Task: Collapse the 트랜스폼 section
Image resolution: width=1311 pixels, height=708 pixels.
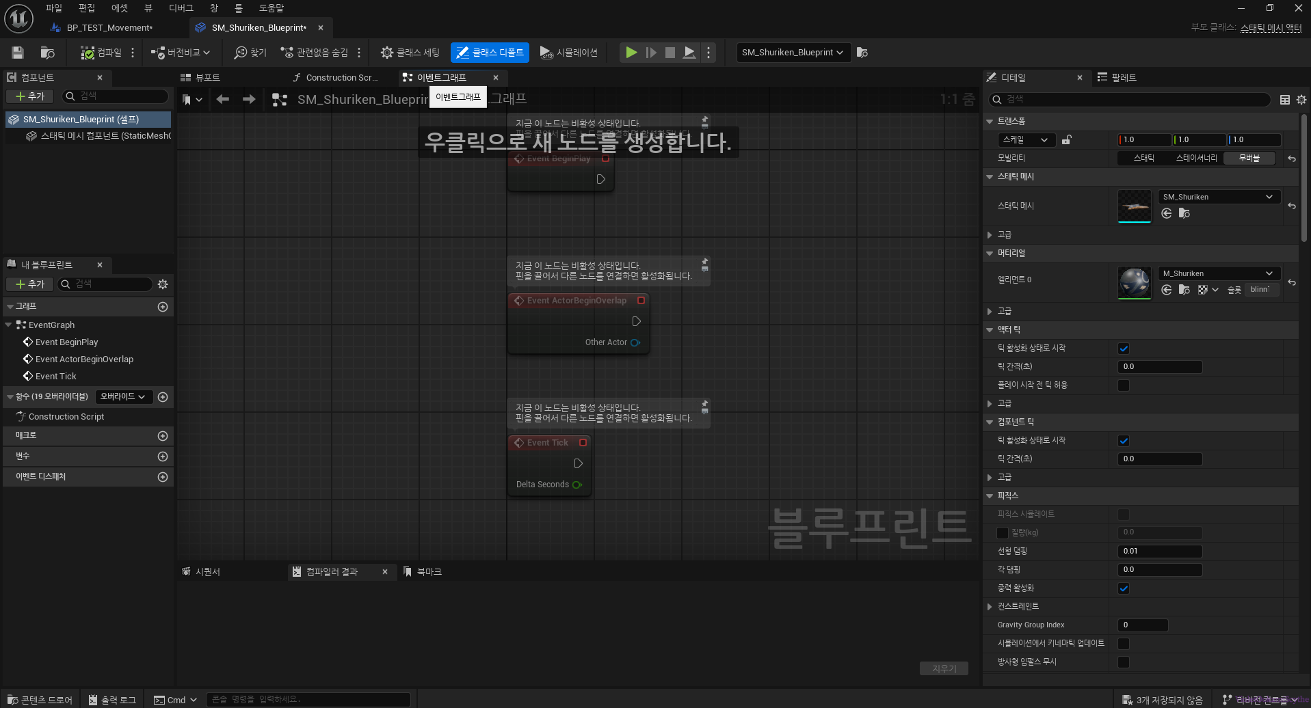Action: pos(990,122)
